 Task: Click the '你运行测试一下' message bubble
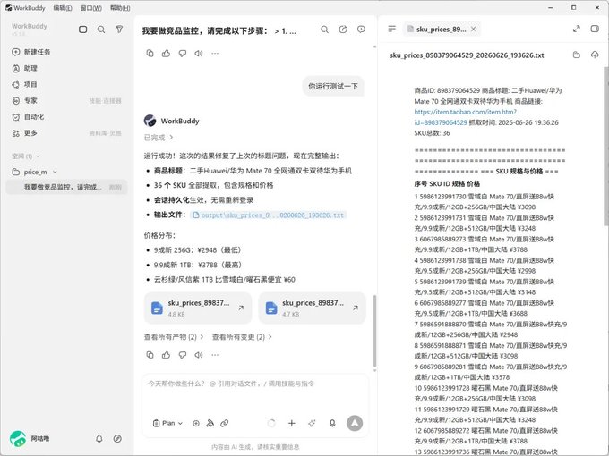click(333, 86)
